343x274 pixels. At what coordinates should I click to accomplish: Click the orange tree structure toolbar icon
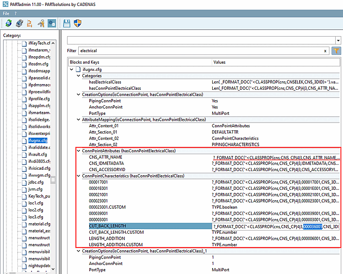[x=29, y=23]
